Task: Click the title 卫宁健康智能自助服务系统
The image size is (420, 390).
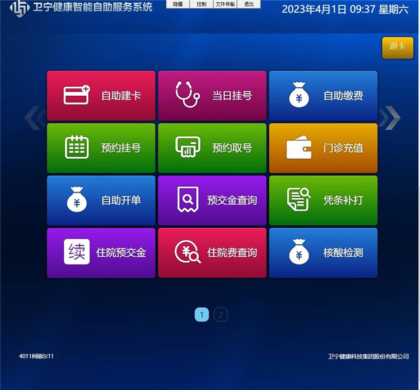Action: pyautogui.click(x=92, y=7)
